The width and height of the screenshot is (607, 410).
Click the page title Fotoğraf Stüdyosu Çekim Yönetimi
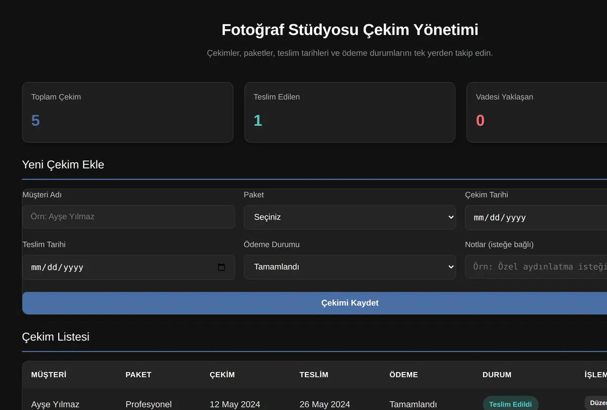coord(350,30)
